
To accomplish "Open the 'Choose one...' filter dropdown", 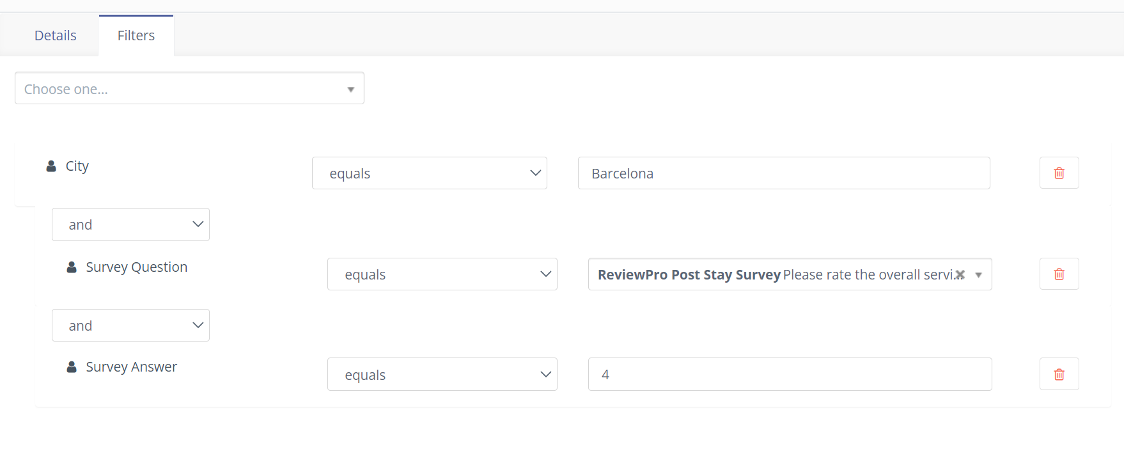I will click(x=189, y=88).
